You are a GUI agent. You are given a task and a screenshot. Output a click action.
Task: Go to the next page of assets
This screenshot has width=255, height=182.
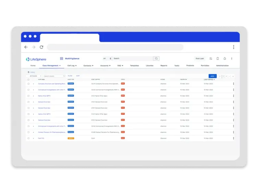click(x=233, y=76)
